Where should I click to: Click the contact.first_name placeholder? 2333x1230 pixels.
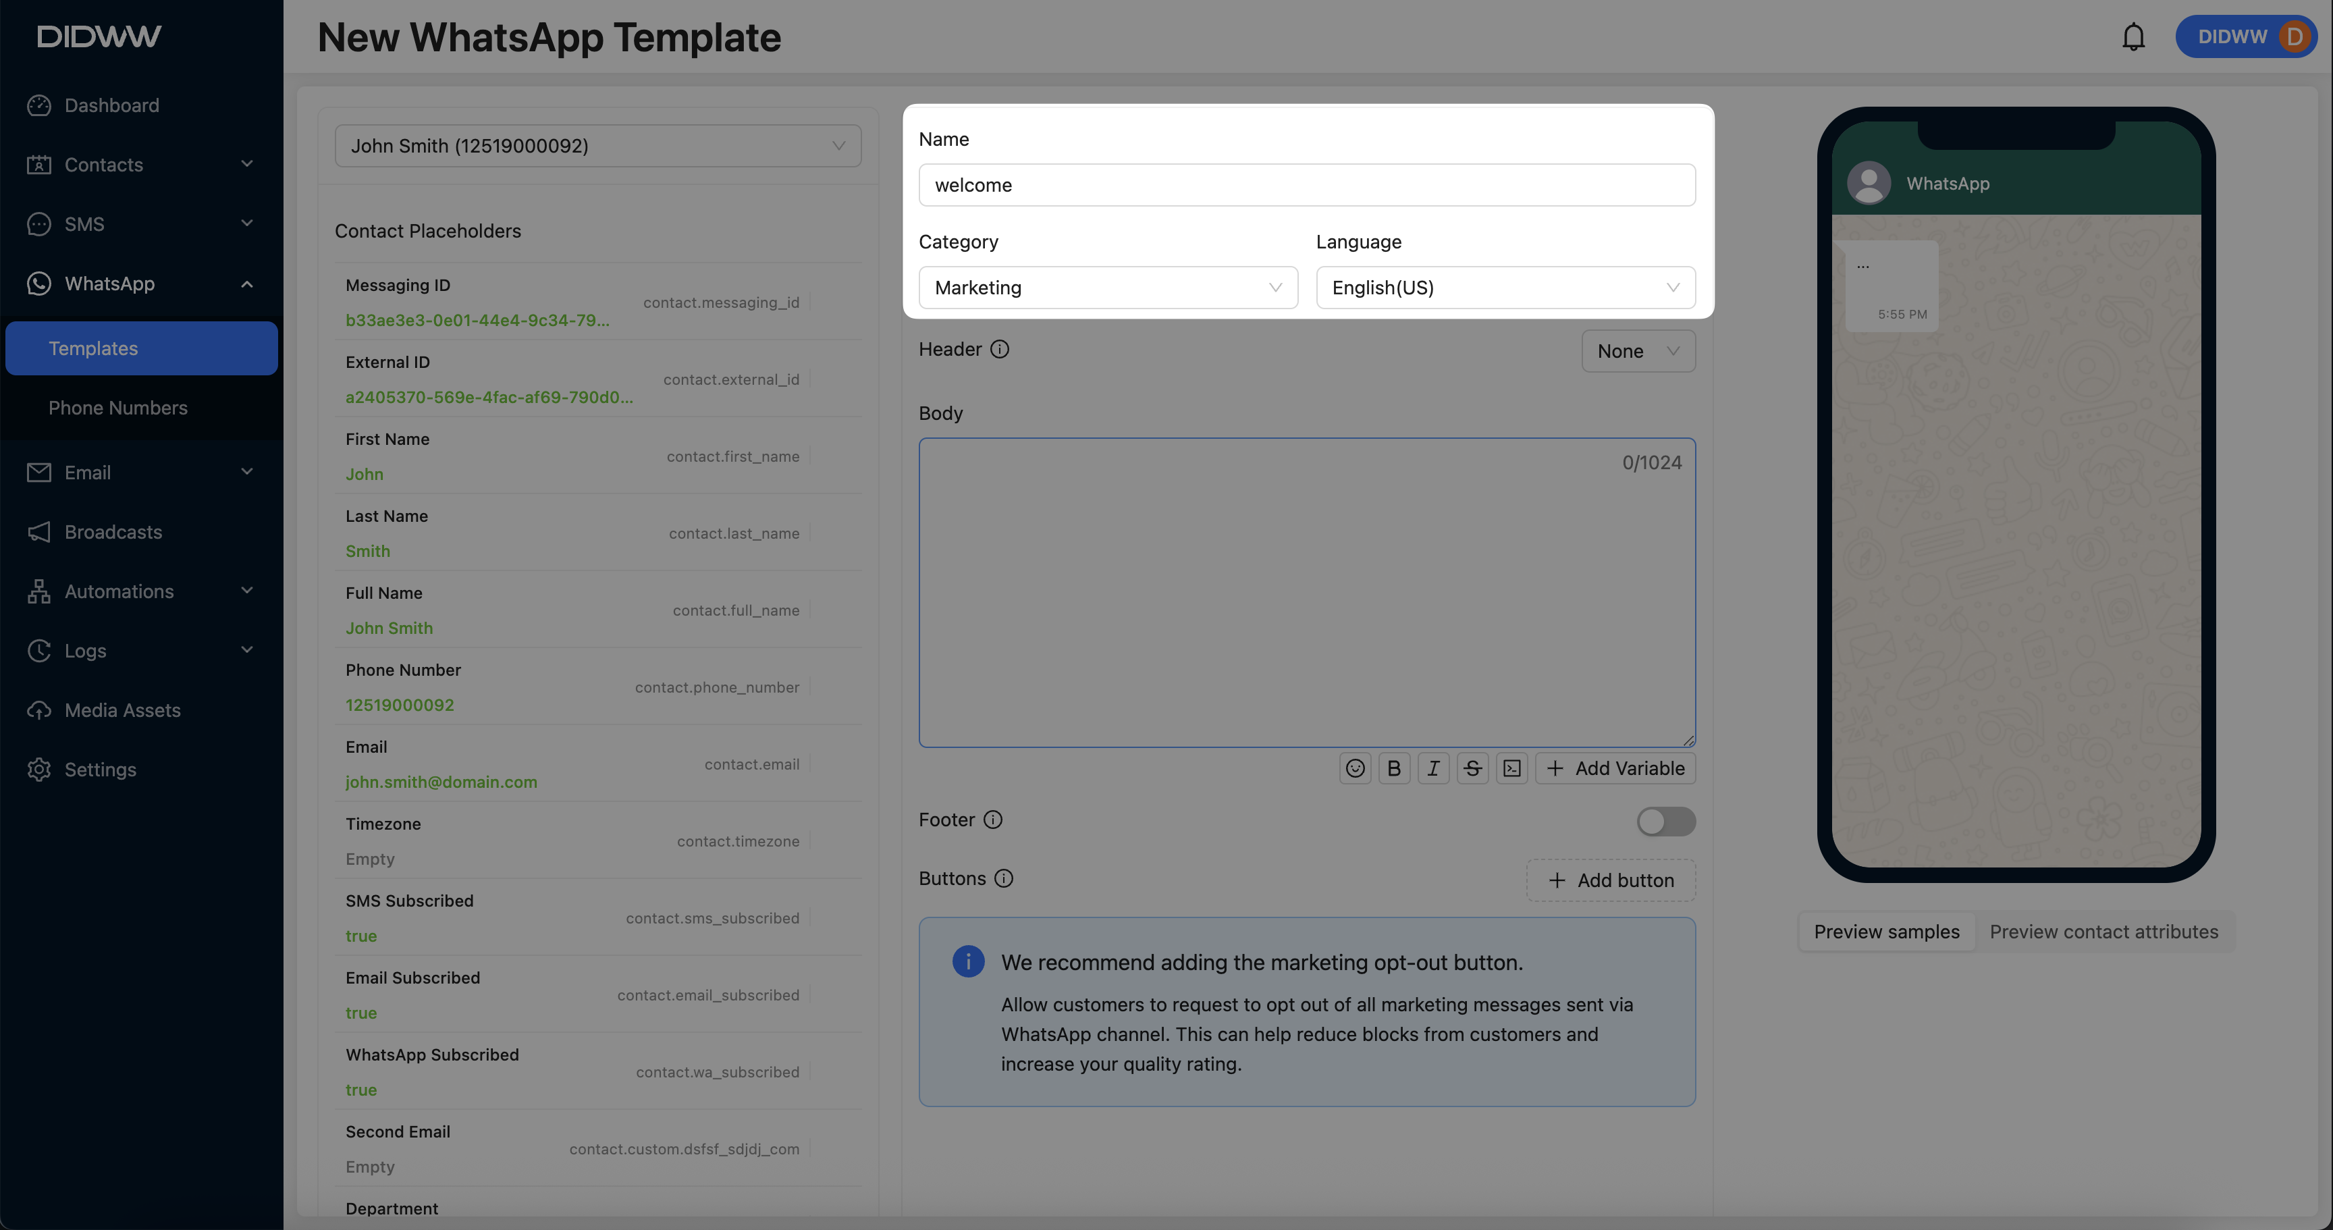click(x=732, y=456)
